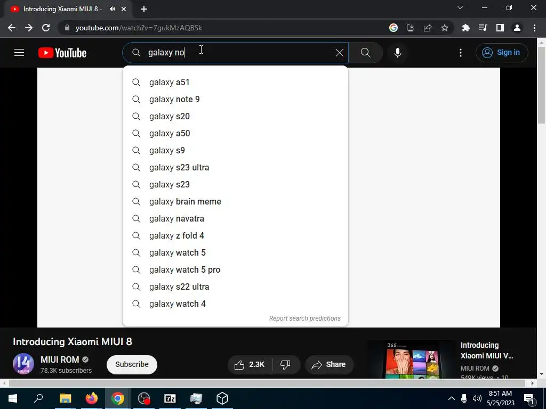
Task: Like the video with thumbs up
Action: click(250, 364)
